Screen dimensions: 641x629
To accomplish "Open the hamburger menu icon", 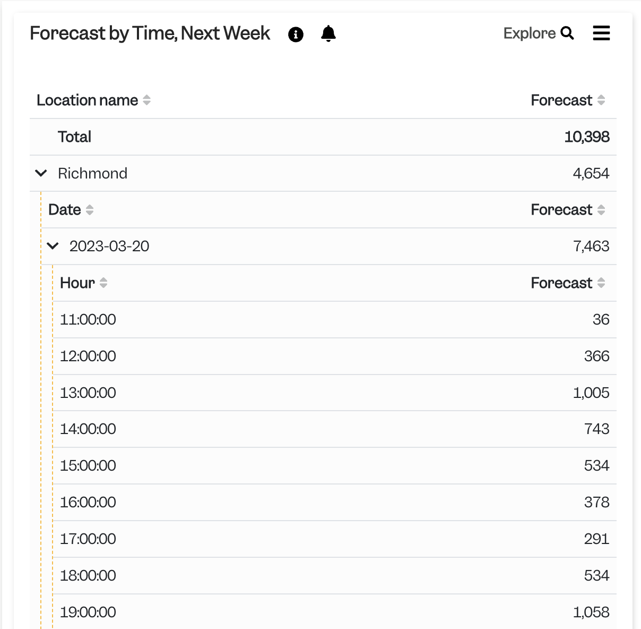I will (601, 33).
